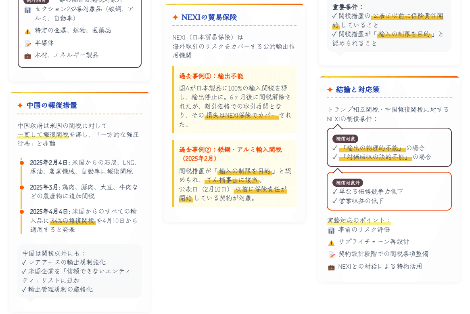
Task: Click the warning icon beside 特定の金属、鉱物、医薬品
Action: [x=27, y=31]
